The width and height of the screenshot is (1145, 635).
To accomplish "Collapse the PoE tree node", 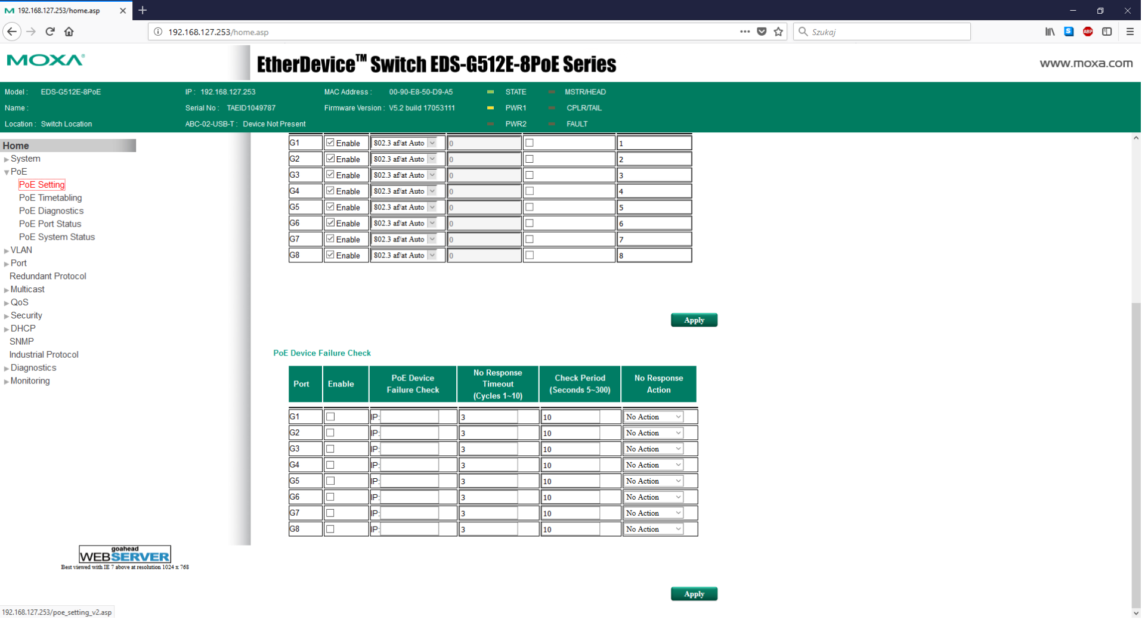I will 7,172.
